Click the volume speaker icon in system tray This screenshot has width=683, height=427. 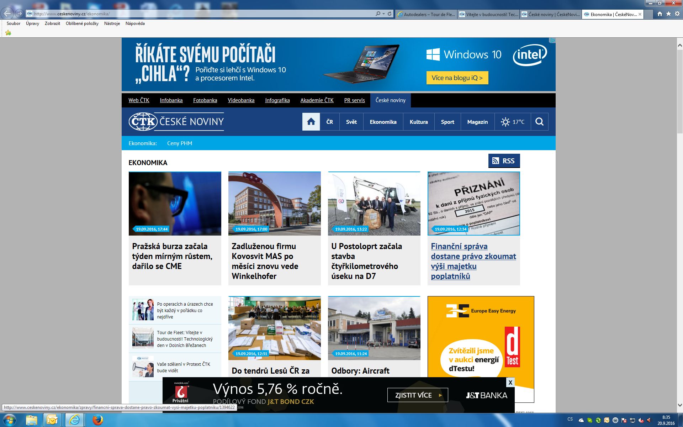click(649, 420)
